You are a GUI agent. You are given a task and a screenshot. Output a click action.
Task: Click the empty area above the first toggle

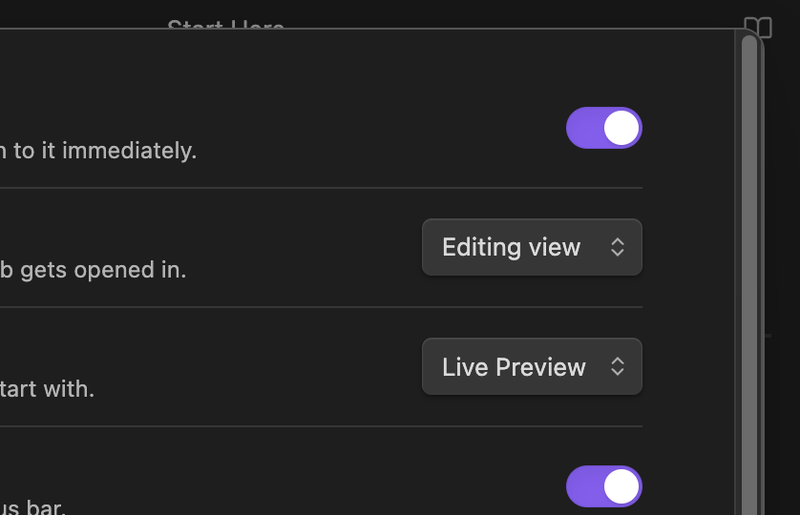point(382,72)
